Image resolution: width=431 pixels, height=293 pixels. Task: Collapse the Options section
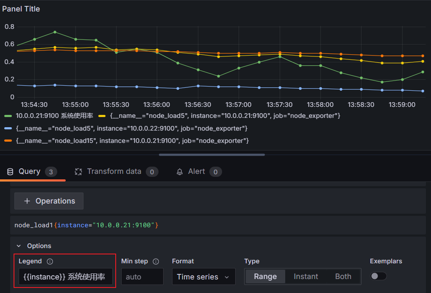click(x=18, y=246)
